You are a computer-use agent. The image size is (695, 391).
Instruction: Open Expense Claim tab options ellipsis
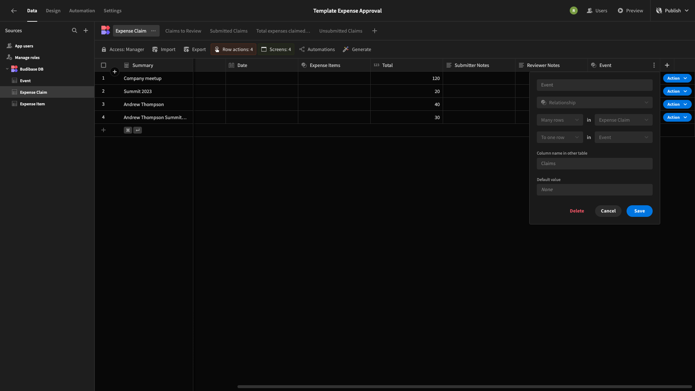[x=153, y=31]
